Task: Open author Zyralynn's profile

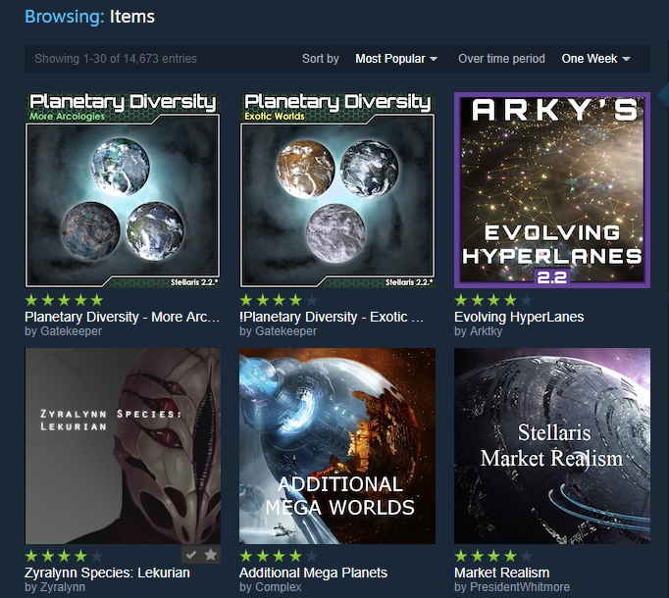Action: [x=63, y=587]
